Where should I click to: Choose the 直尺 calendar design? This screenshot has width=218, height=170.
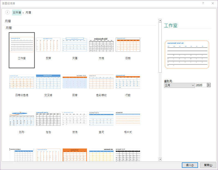(x=101, y=119)
